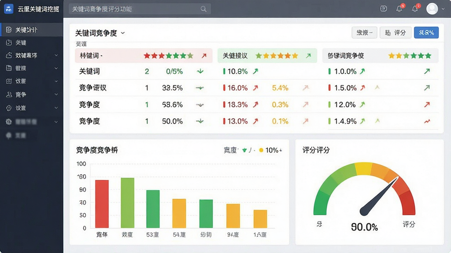Viewport: 451px width, 253px height.
Task: Click the 竞争 sidebar people icon
Action: (x=9, y=94)
